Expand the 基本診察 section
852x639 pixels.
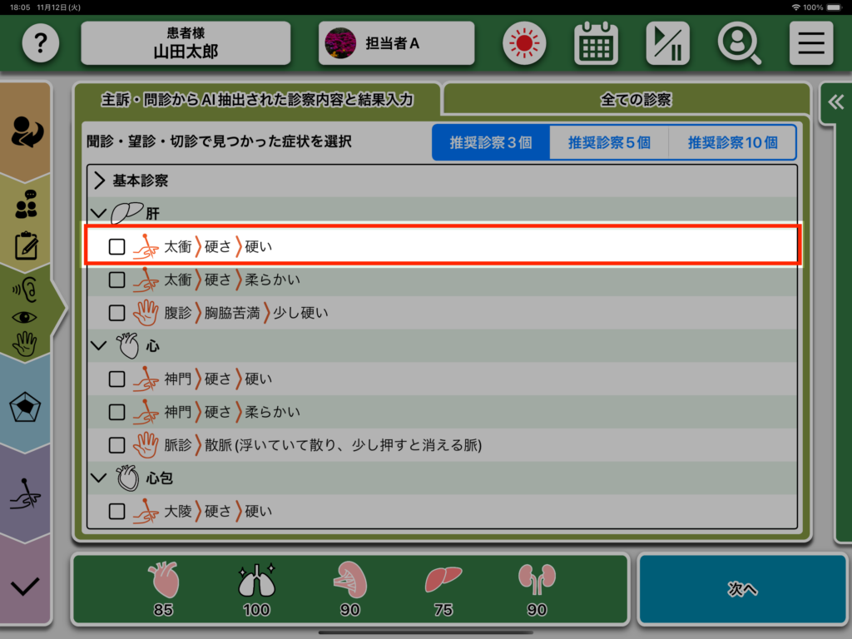point(100,181)
